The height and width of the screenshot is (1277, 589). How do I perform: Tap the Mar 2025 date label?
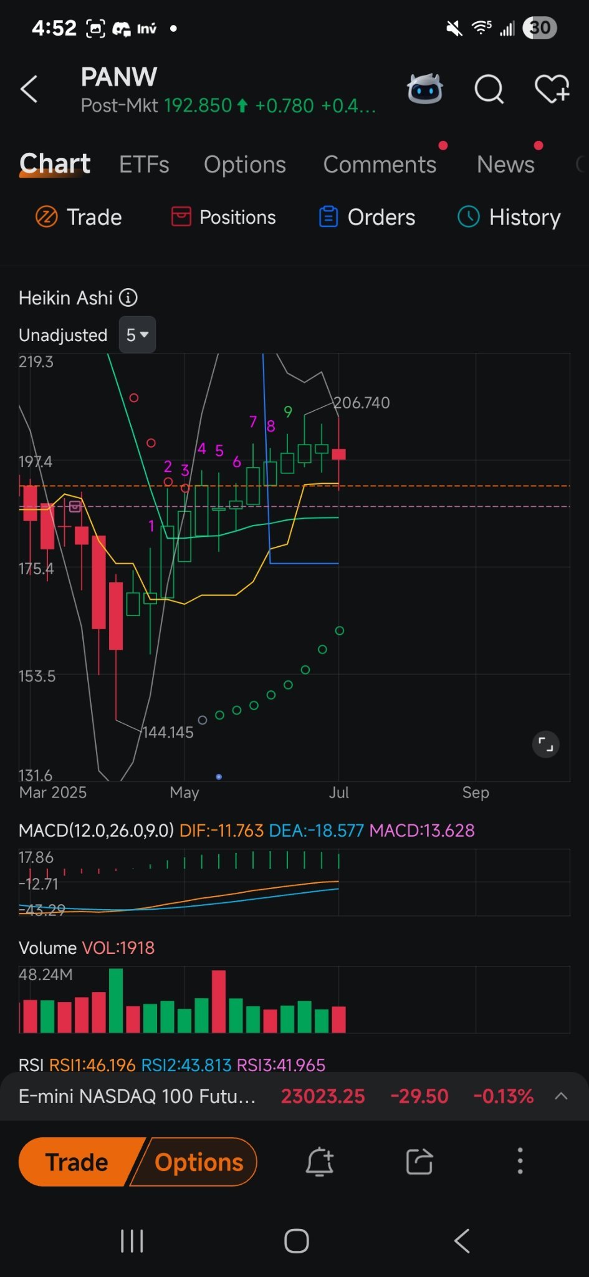pos(53,793)
